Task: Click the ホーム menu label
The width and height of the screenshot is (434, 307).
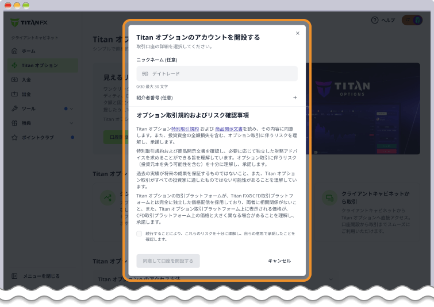Action: [29, 51]
